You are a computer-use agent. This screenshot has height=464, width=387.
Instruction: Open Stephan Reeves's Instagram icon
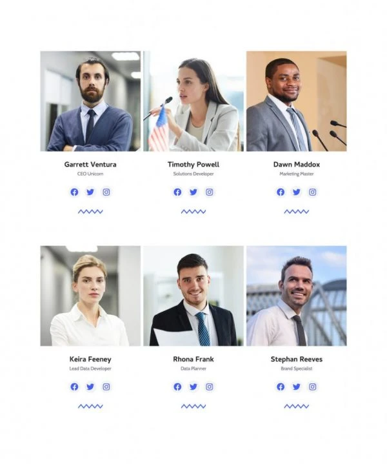click(x=312, y=387)
